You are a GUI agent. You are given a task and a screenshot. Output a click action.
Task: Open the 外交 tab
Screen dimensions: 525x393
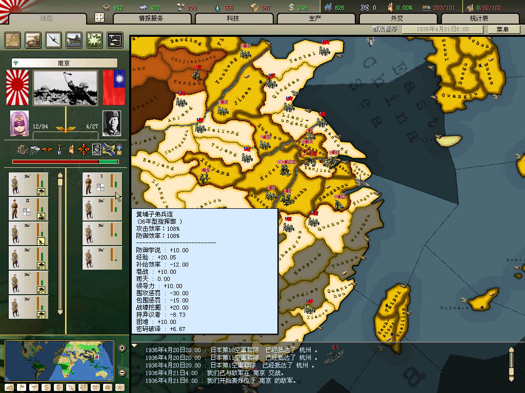tap(397, 18)
